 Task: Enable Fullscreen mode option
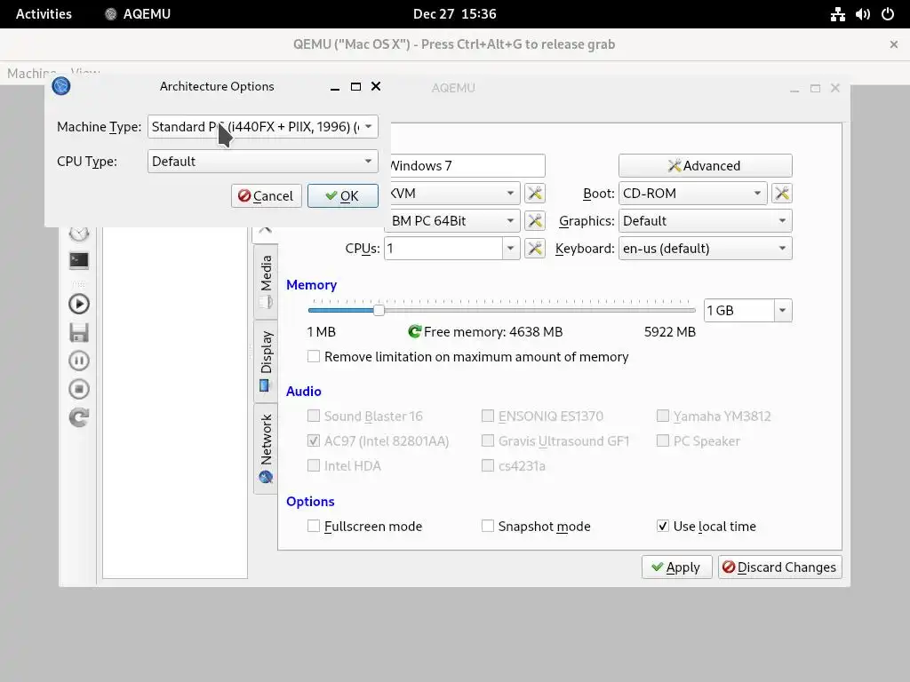[x=314, y=526]
